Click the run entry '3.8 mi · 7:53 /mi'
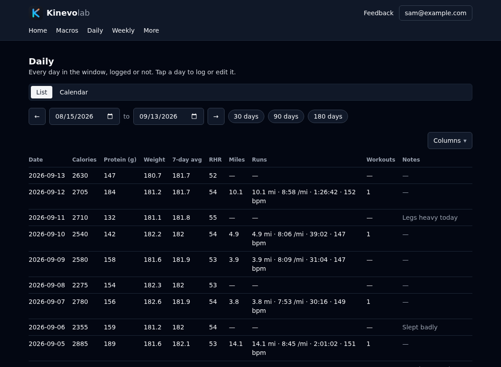 (299, 306)
